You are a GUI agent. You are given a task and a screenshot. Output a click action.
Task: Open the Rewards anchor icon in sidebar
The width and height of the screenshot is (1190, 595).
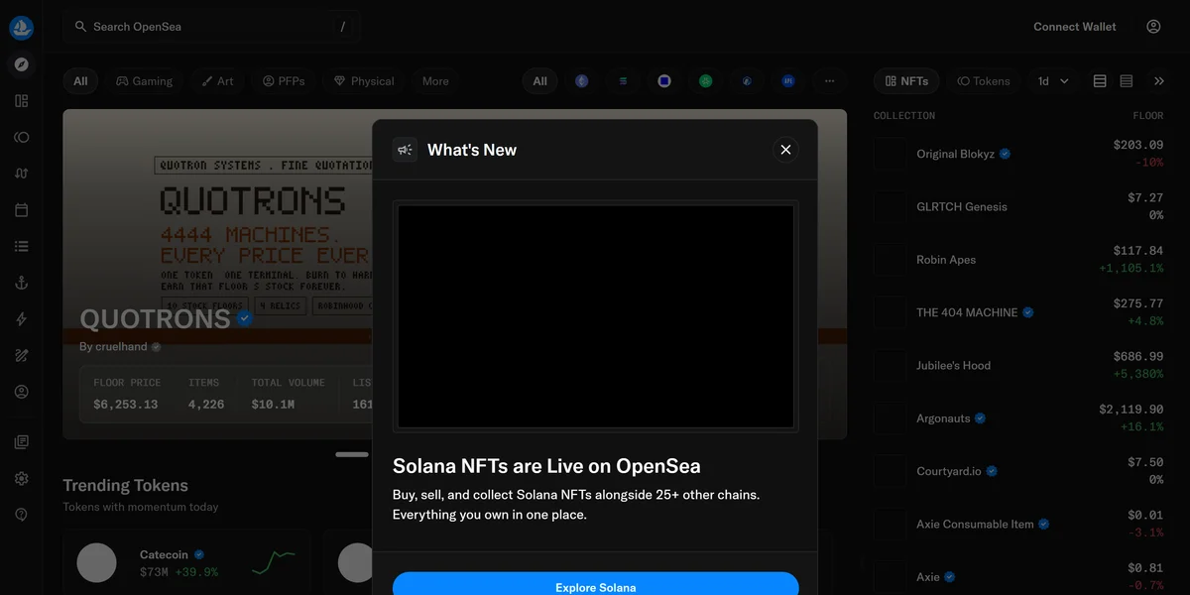[22, 283]
